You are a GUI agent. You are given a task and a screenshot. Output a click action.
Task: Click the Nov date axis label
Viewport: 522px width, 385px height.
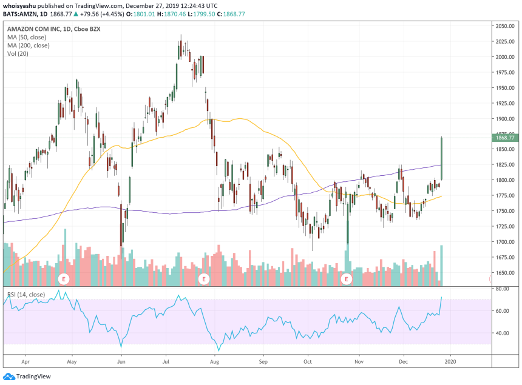(359, 361)
